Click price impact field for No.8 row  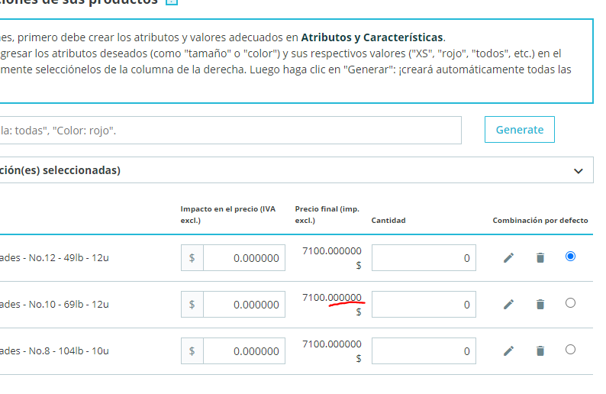[244, 351]
